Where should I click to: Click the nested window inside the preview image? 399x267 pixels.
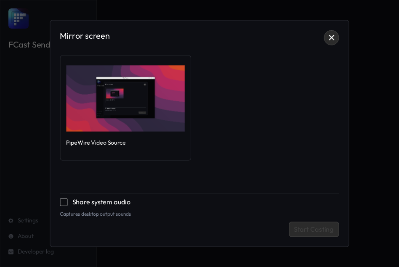125,98
